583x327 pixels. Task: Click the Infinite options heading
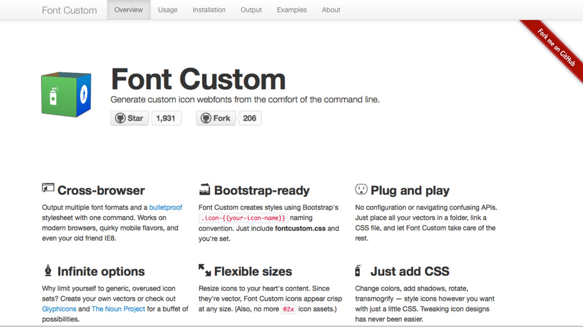click(101, 271)
